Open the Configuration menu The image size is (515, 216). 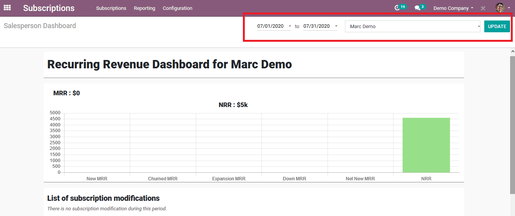click(x=178, y=8)
